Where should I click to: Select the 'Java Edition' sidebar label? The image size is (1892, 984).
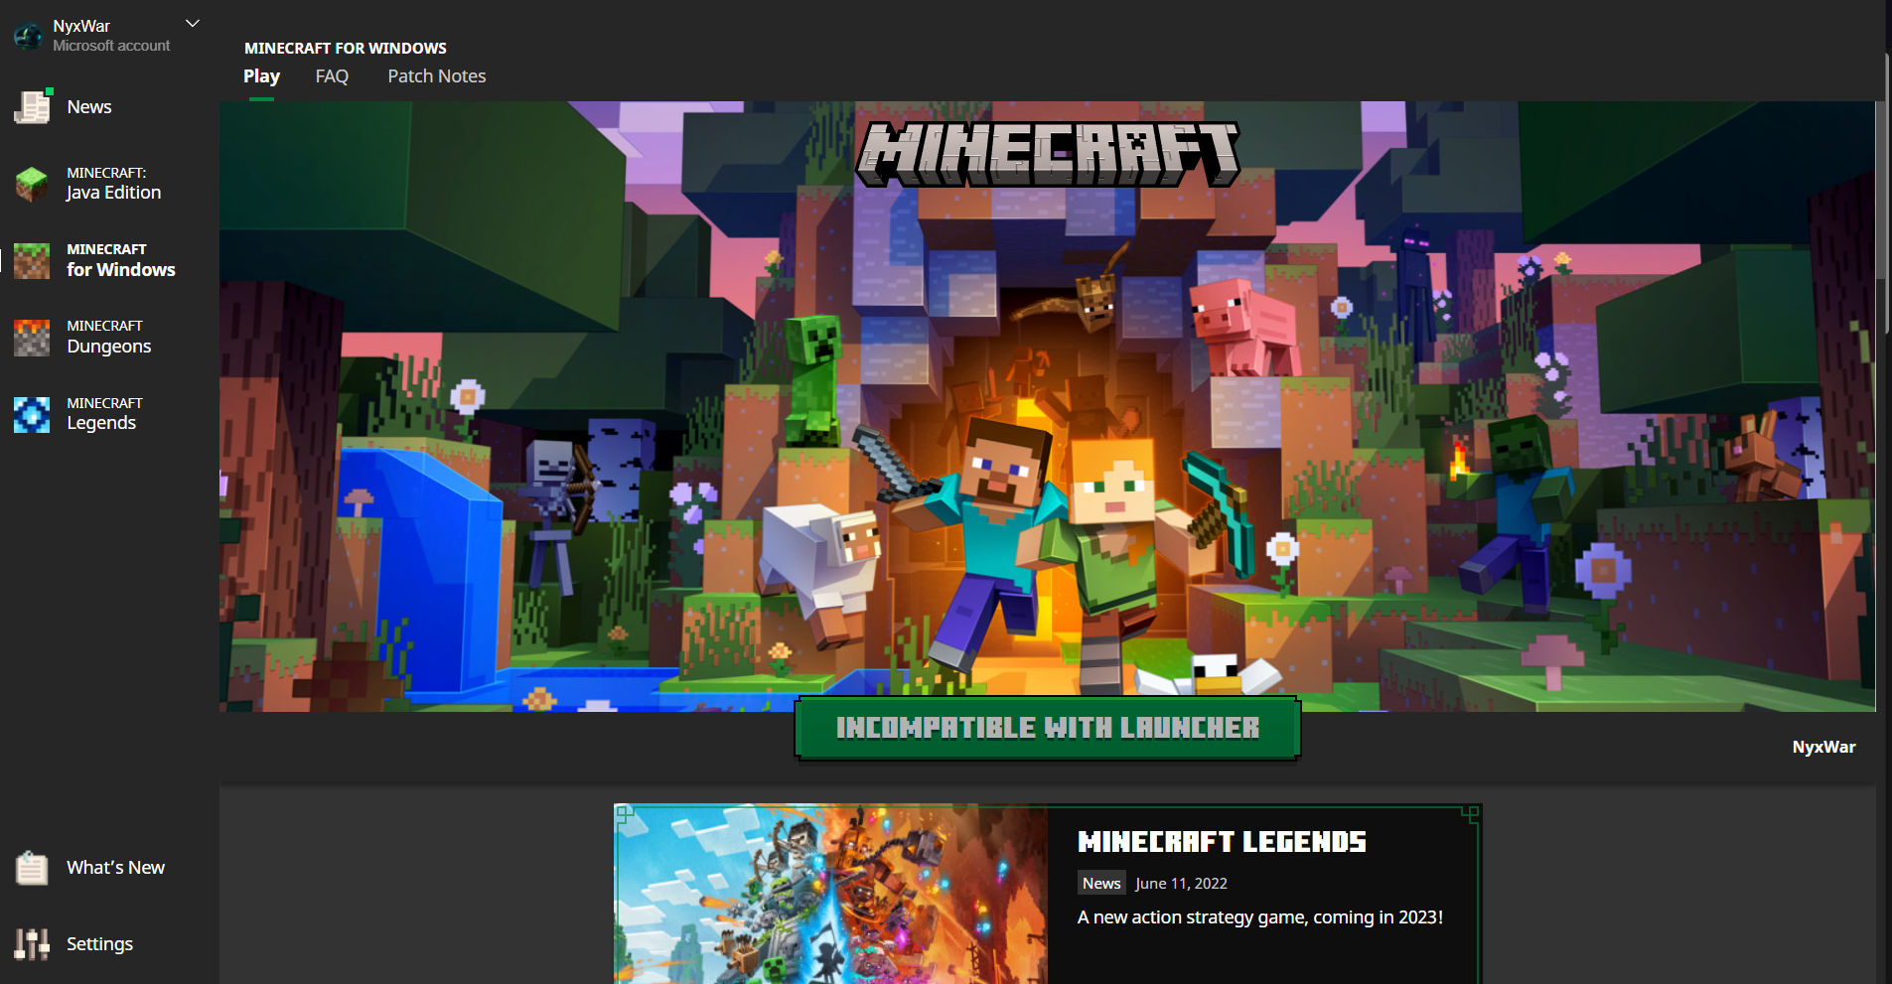coord(113,193)
